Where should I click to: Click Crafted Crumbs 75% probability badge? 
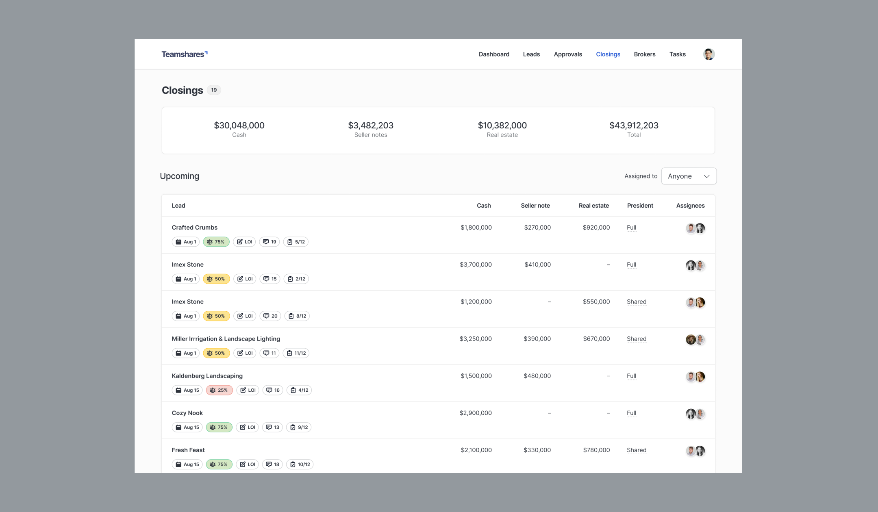(216, 242)
